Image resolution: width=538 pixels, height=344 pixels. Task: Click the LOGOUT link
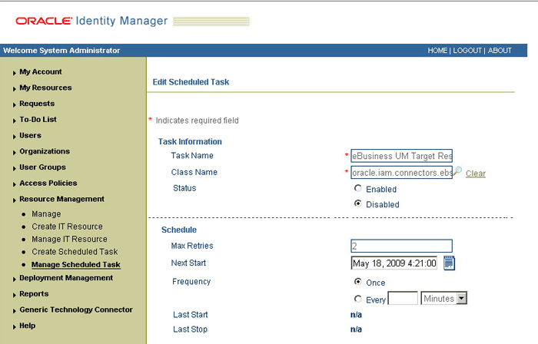point(467,51)
